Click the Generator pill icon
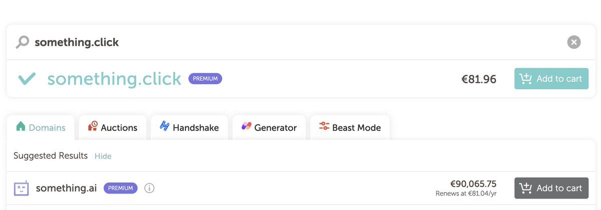 [246, 126]
